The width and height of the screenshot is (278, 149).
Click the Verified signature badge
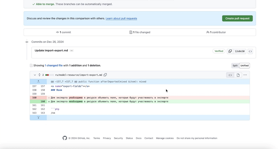(x=219, y=51)
